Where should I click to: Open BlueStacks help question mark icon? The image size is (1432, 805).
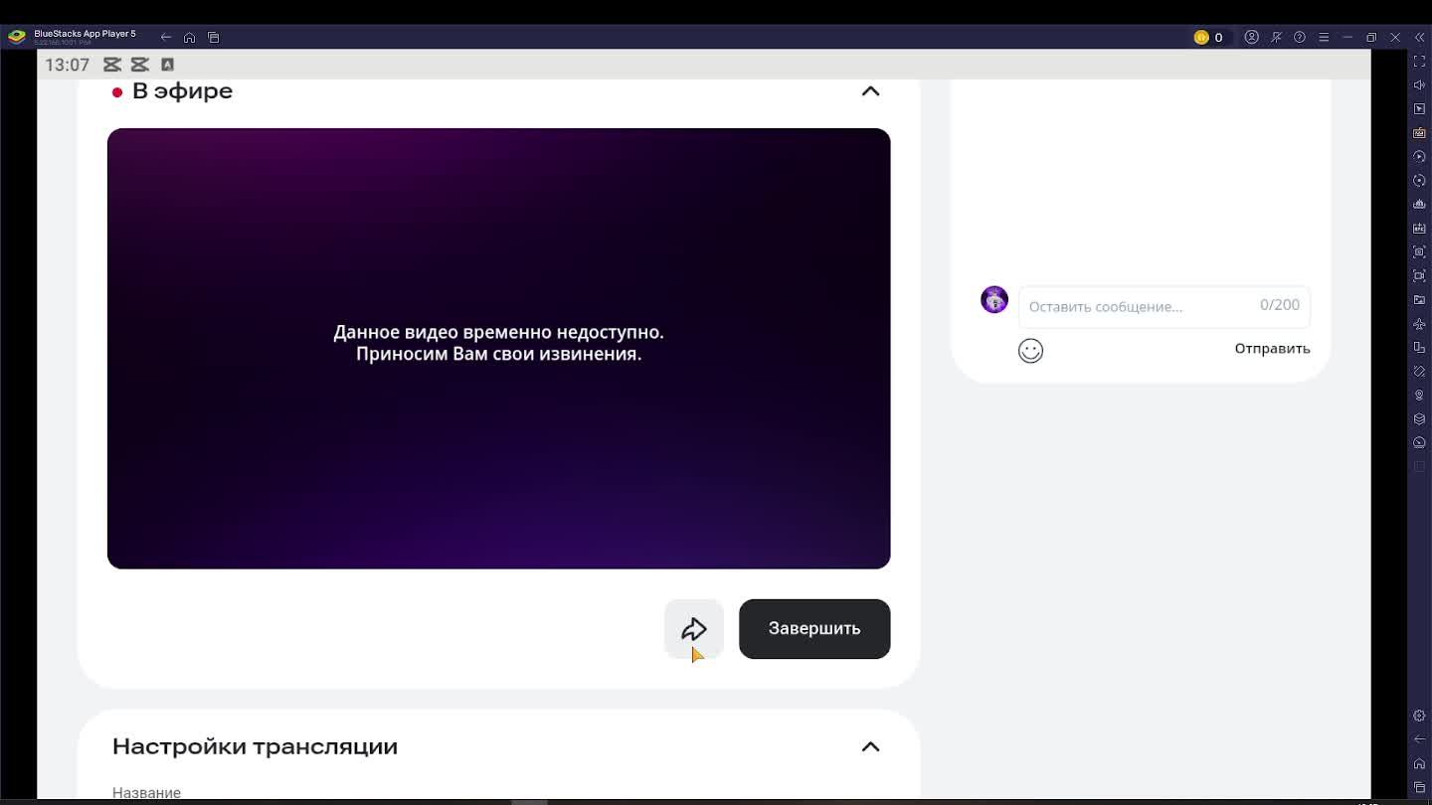pos(1300,38)
